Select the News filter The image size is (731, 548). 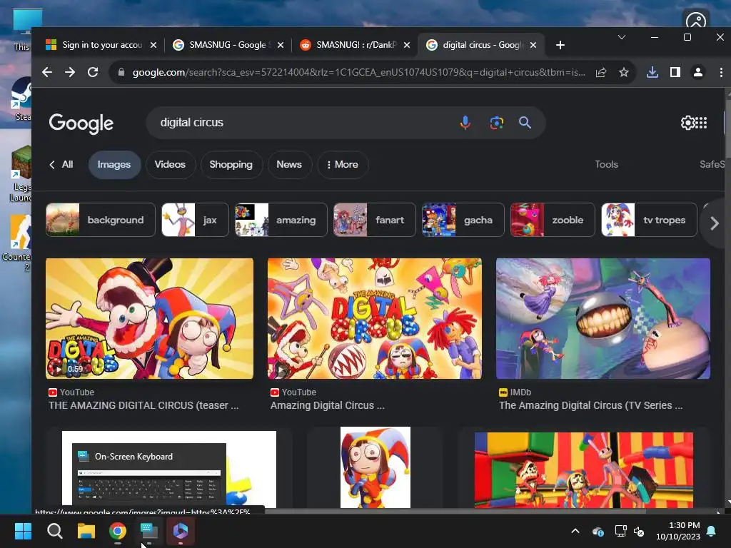point(289,165)
